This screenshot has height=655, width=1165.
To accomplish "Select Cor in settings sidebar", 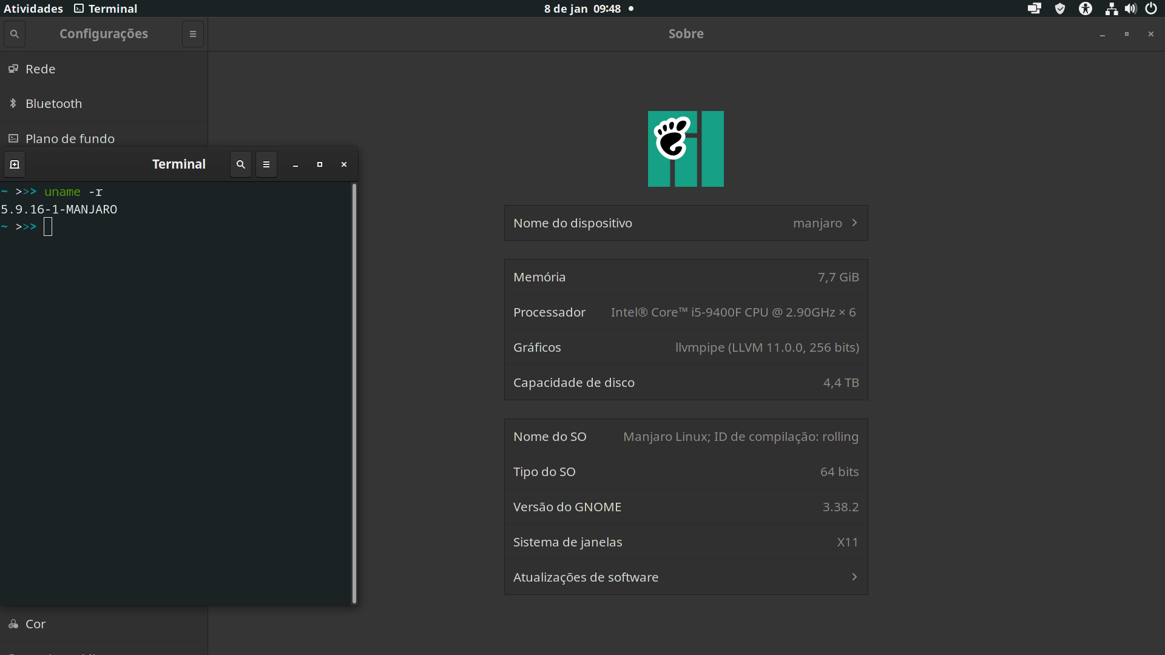I will [104, 624].
